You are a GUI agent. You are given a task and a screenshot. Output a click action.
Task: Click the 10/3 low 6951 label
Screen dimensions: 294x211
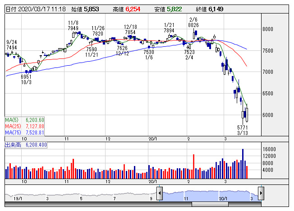point(27,80)
